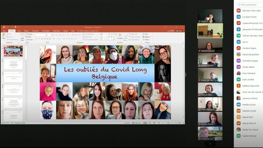Click the Find icon in Editing group

click(x=146, y=34)
